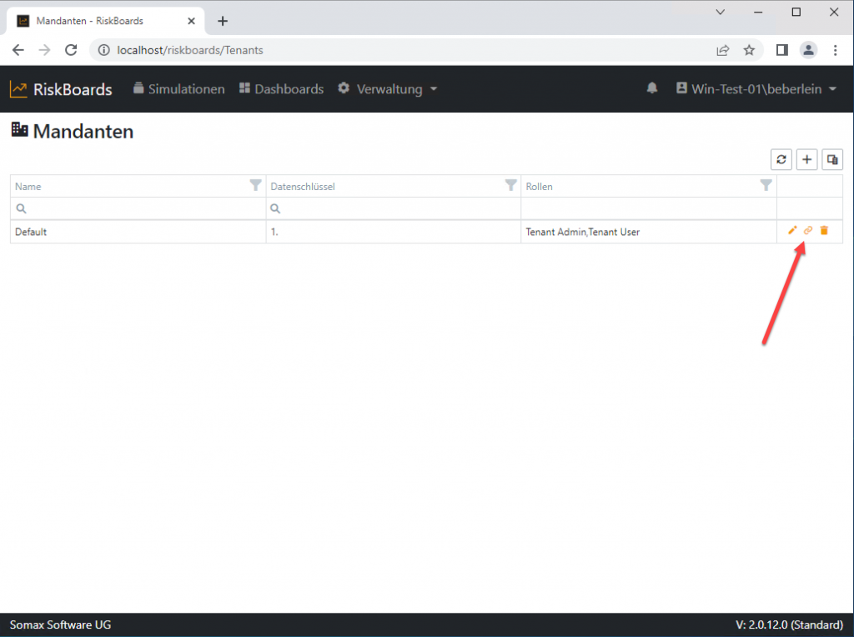Delete the Default tenant via trash icon
The image size is (854, 637).
(824, 231)
